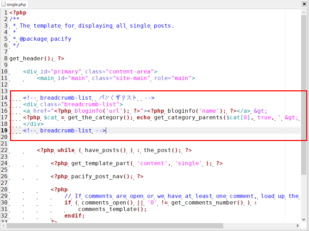Click 'echo' keyword on line 17
Screen dimensions: 309x231
(x=143, y=117)
